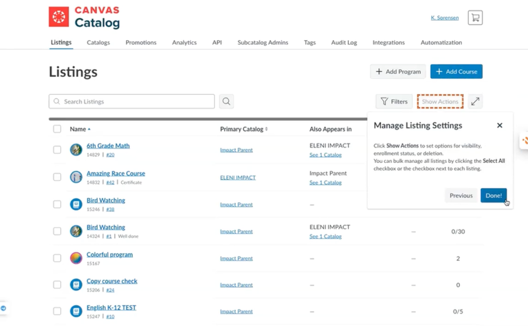Image resolution: width=528 pixels, height=328 pixels.
Task: Click the Colorful program listing icon
Action: click(76, 258)
